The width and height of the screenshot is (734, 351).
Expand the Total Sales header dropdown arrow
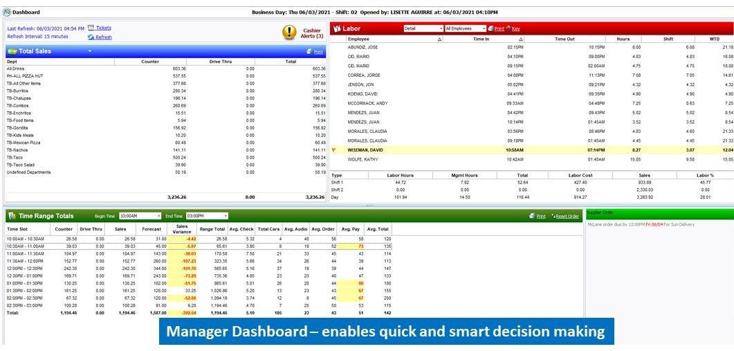coord(90,51)
